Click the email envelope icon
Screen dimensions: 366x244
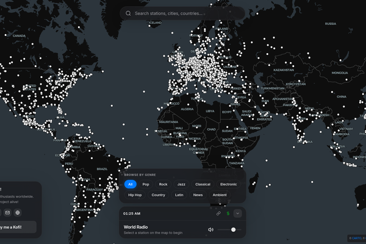pyautogui.click(x=7, y=212)
